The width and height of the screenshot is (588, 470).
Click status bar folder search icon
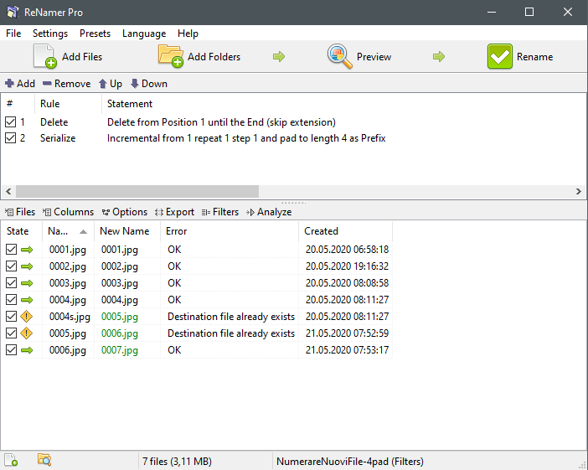[44, 459]
